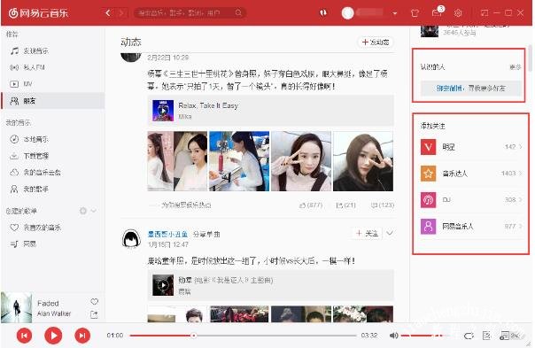
Task: Skip to the next track
Action: click(82, 336)
